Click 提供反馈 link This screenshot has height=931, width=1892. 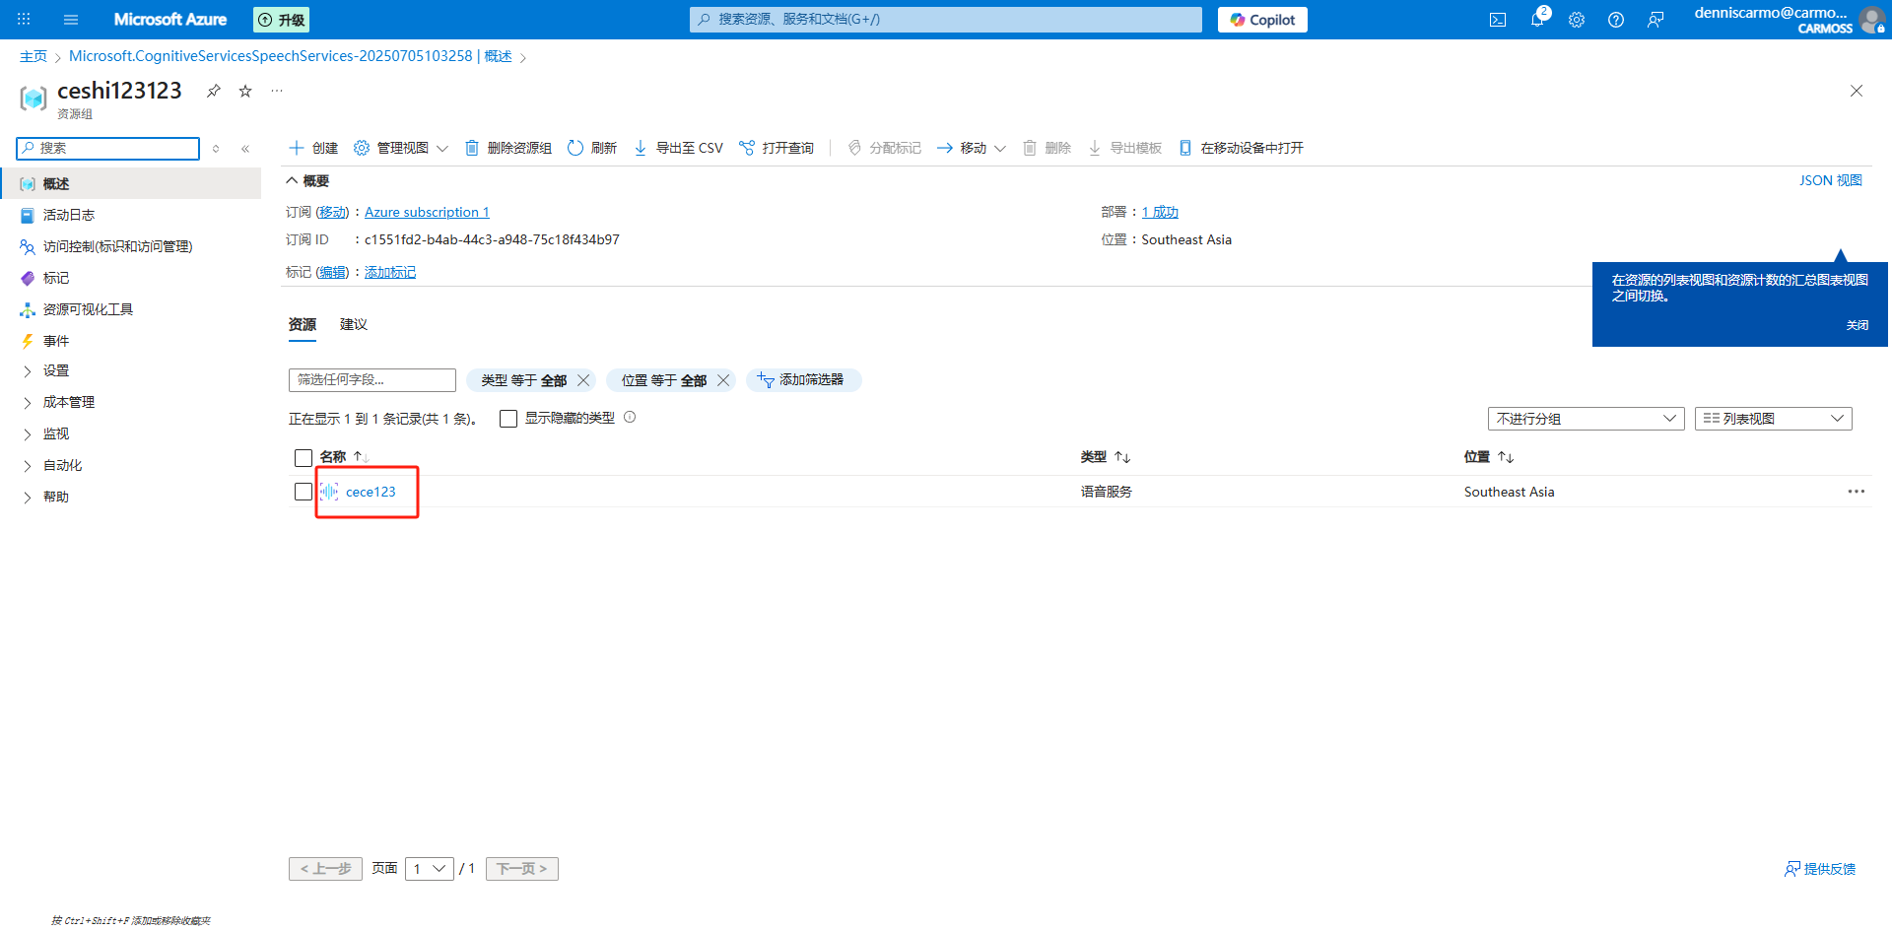[x=1820, y=869]
